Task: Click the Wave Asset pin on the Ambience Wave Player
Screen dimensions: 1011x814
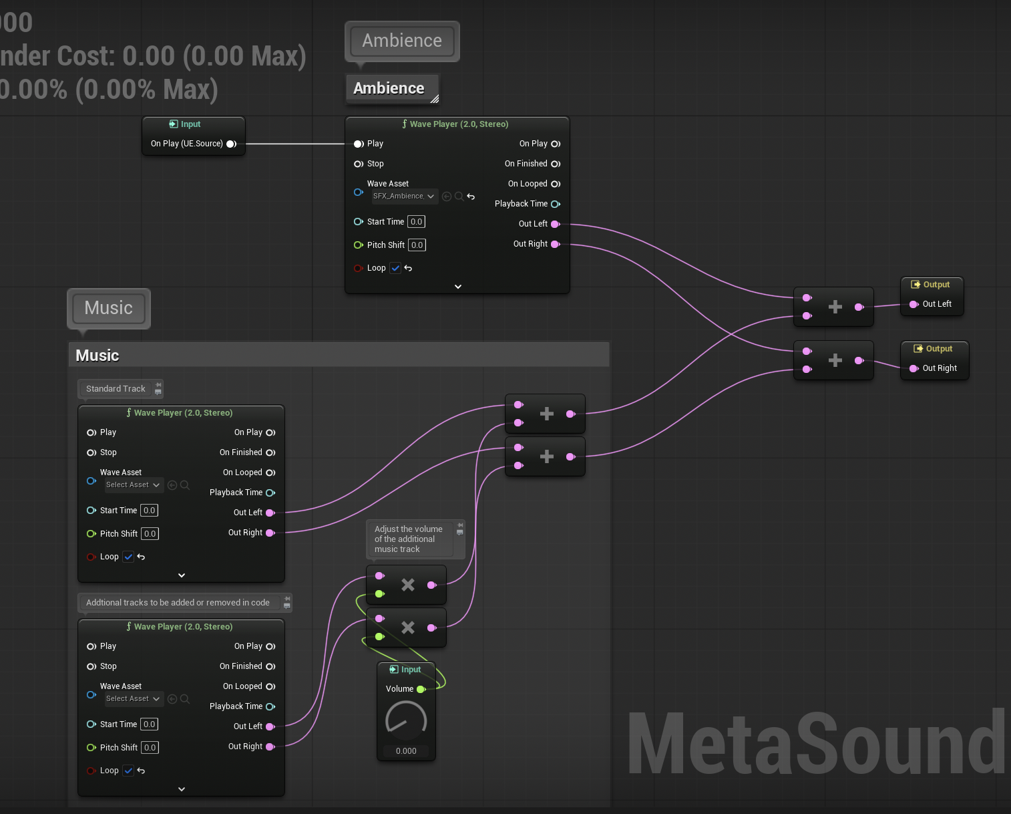Action: pyautogui.click(x=359, y=192)
